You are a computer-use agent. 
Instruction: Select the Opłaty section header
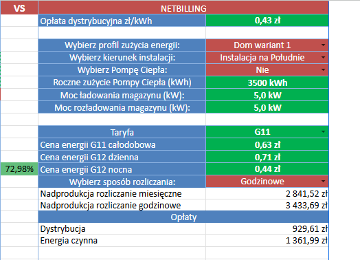click(x=183, y=217)
